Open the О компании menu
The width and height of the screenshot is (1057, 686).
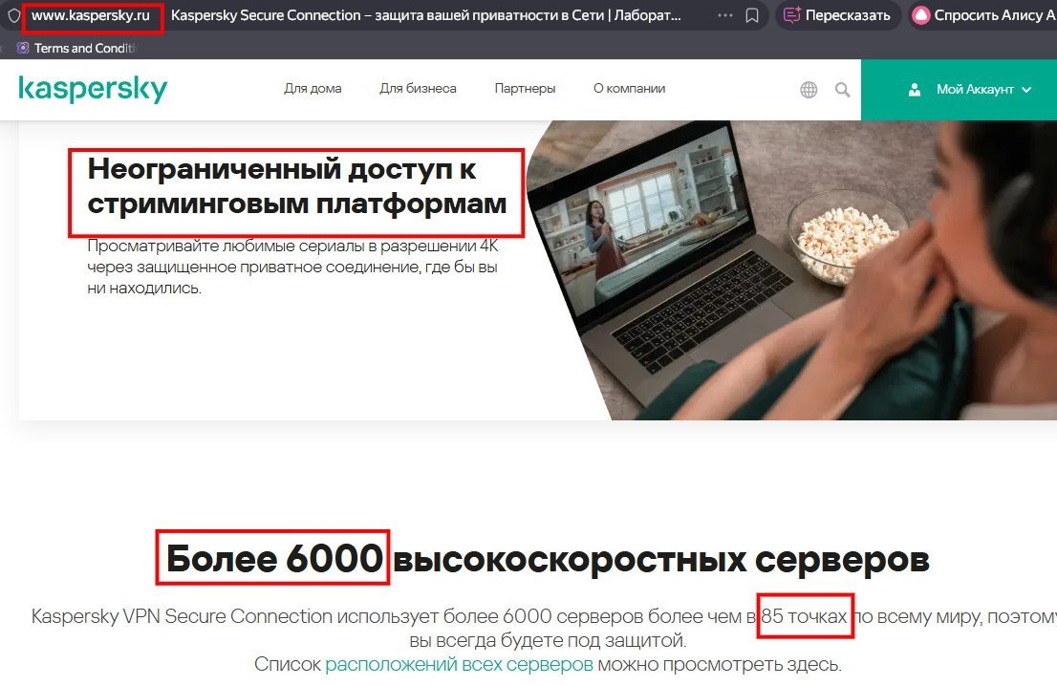click(x=629, y=88)
